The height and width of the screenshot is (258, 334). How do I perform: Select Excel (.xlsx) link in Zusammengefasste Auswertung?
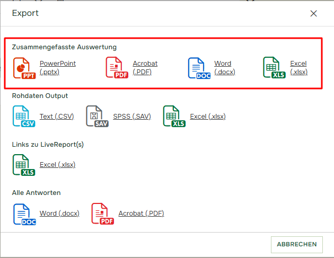pos(298,68)
